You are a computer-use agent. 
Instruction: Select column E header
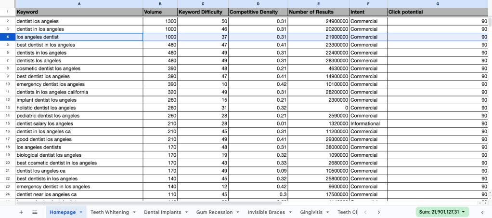click(318, 3)
